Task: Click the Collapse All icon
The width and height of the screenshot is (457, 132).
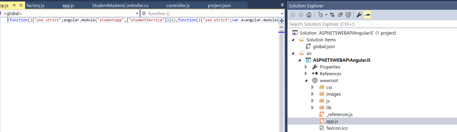Action: tap(340, 15)
